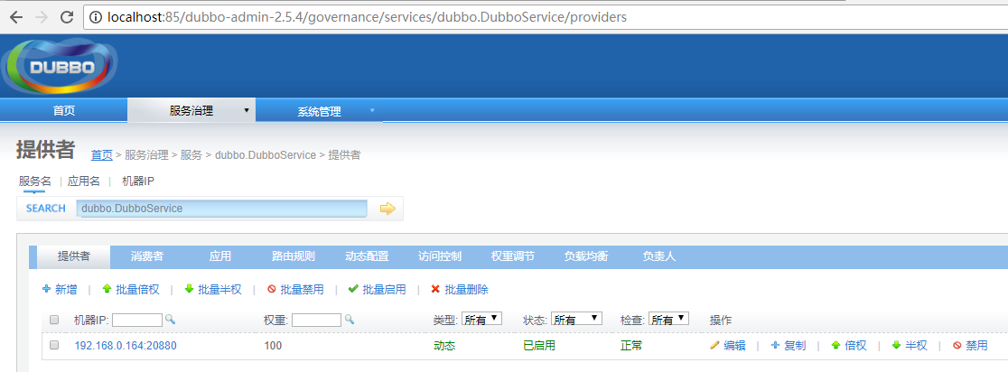
Task: Click the browser back arrow
Action: pos(15,17)
